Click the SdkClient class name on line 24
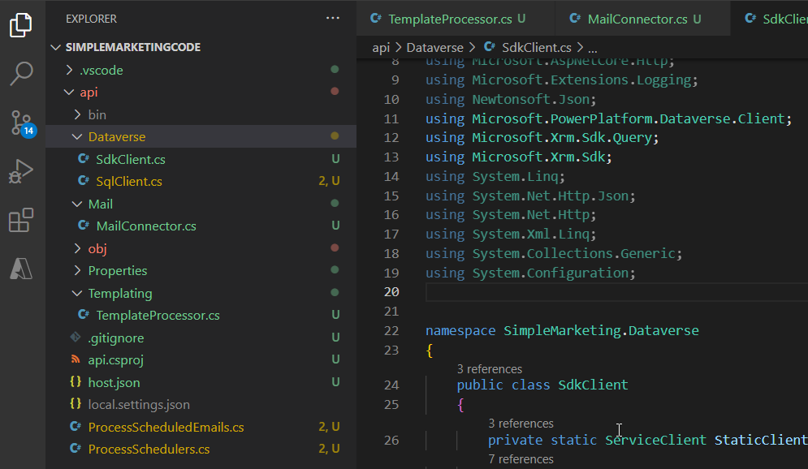This screenshot has height=469, width=808. point(593,385)
